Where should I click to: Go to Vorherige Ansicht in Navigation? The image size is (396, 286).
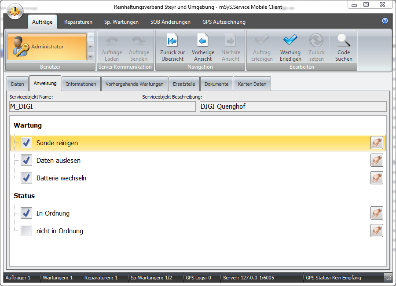coord(203,48)
